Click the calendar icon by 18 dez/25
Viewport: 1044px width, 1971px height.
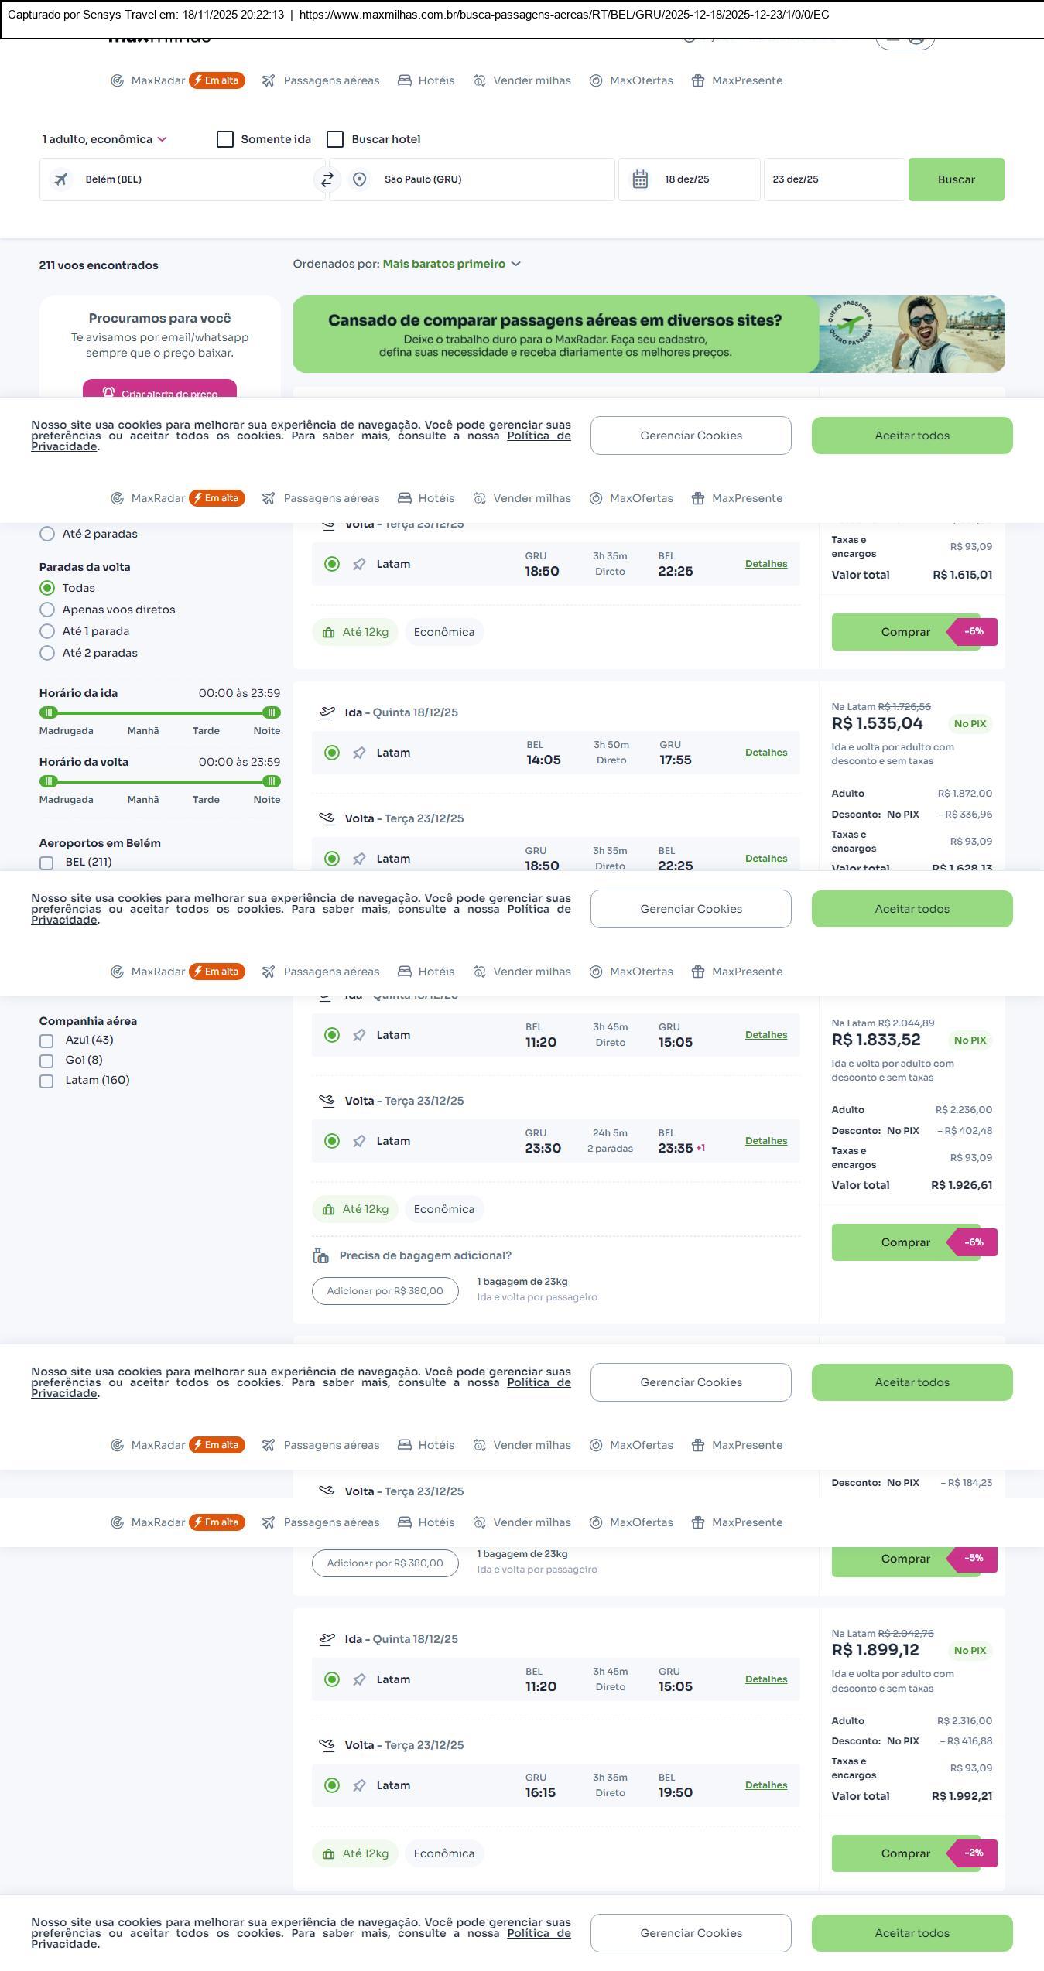(x=640, y=179)
